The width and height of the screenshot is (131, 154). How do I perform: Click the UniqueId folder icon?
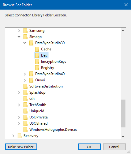pos(25,111)
